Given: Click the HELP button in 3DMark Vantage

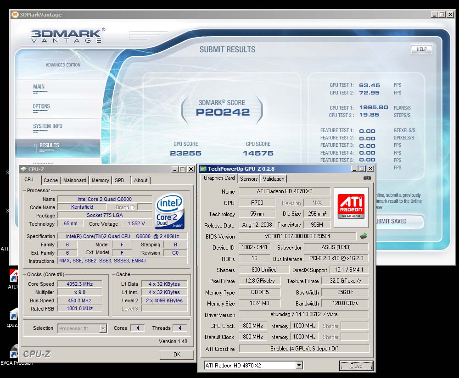Looking at the screenshot, I should tap(421, 49).
